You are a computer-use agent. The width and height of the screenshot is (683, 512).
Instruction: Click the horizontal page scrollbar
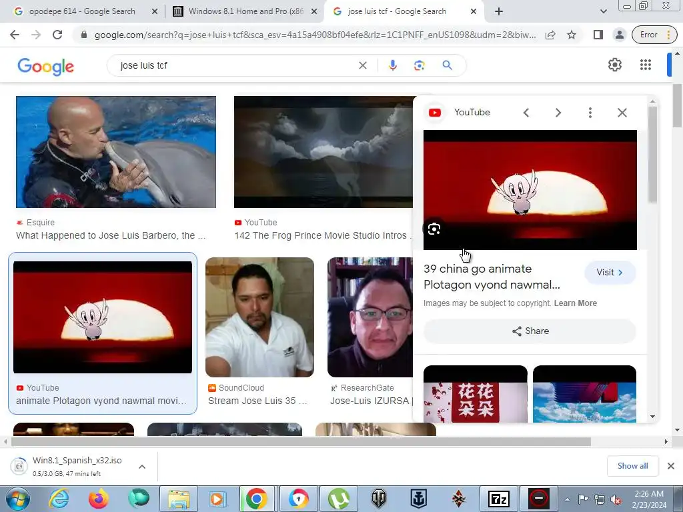point(301,441)
